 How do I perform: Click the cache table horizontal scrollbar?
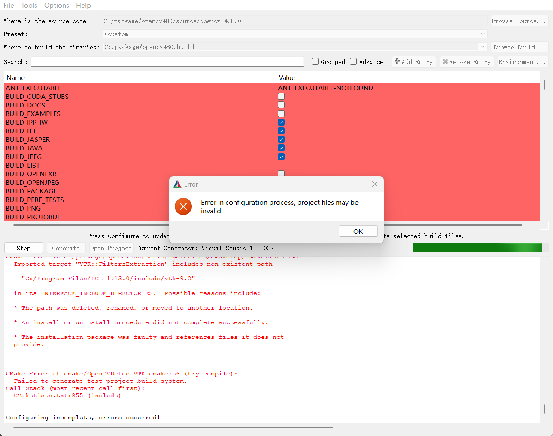pyautogui.click(x=268, y=225)
